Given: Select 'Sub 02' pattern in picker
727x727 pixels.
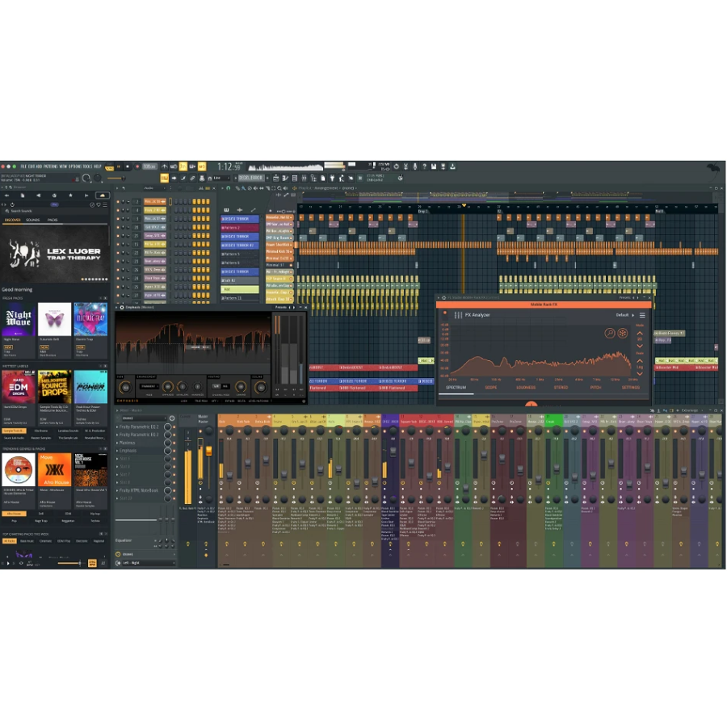Looking at the screenshot, I should pyautogui.click(x=239, y=280).
